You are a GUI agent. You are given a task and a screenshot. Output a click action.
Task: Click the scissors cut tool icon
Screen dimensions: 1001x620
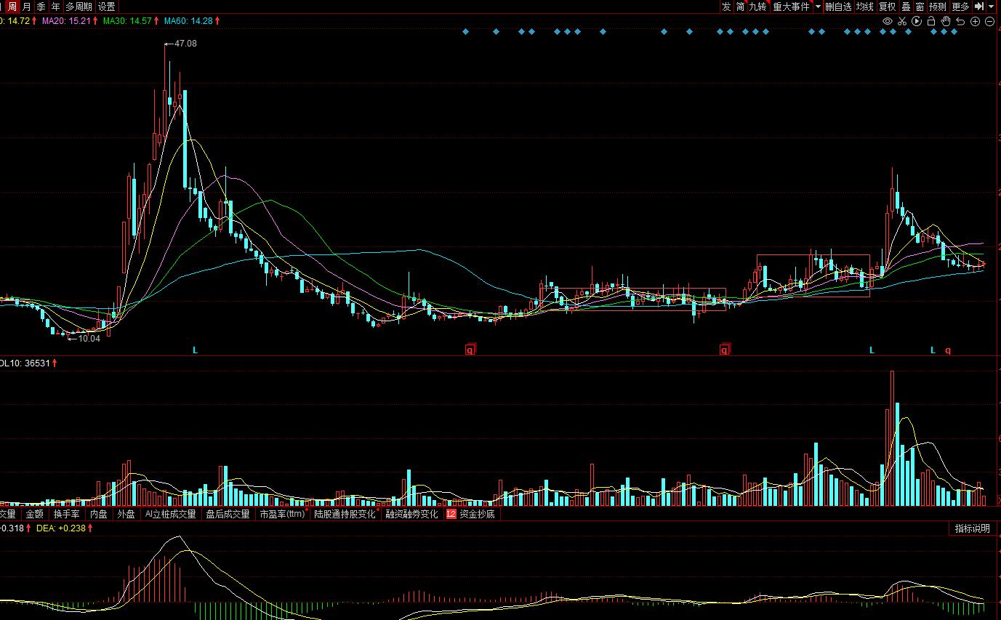click(x=901, y=22)
